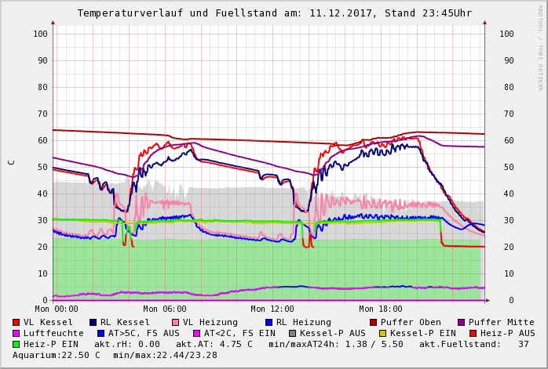Click the 'Mon 12:00' time axis label
The width and height of the screenshot is (548, 369).
click(x=272, y=309)
